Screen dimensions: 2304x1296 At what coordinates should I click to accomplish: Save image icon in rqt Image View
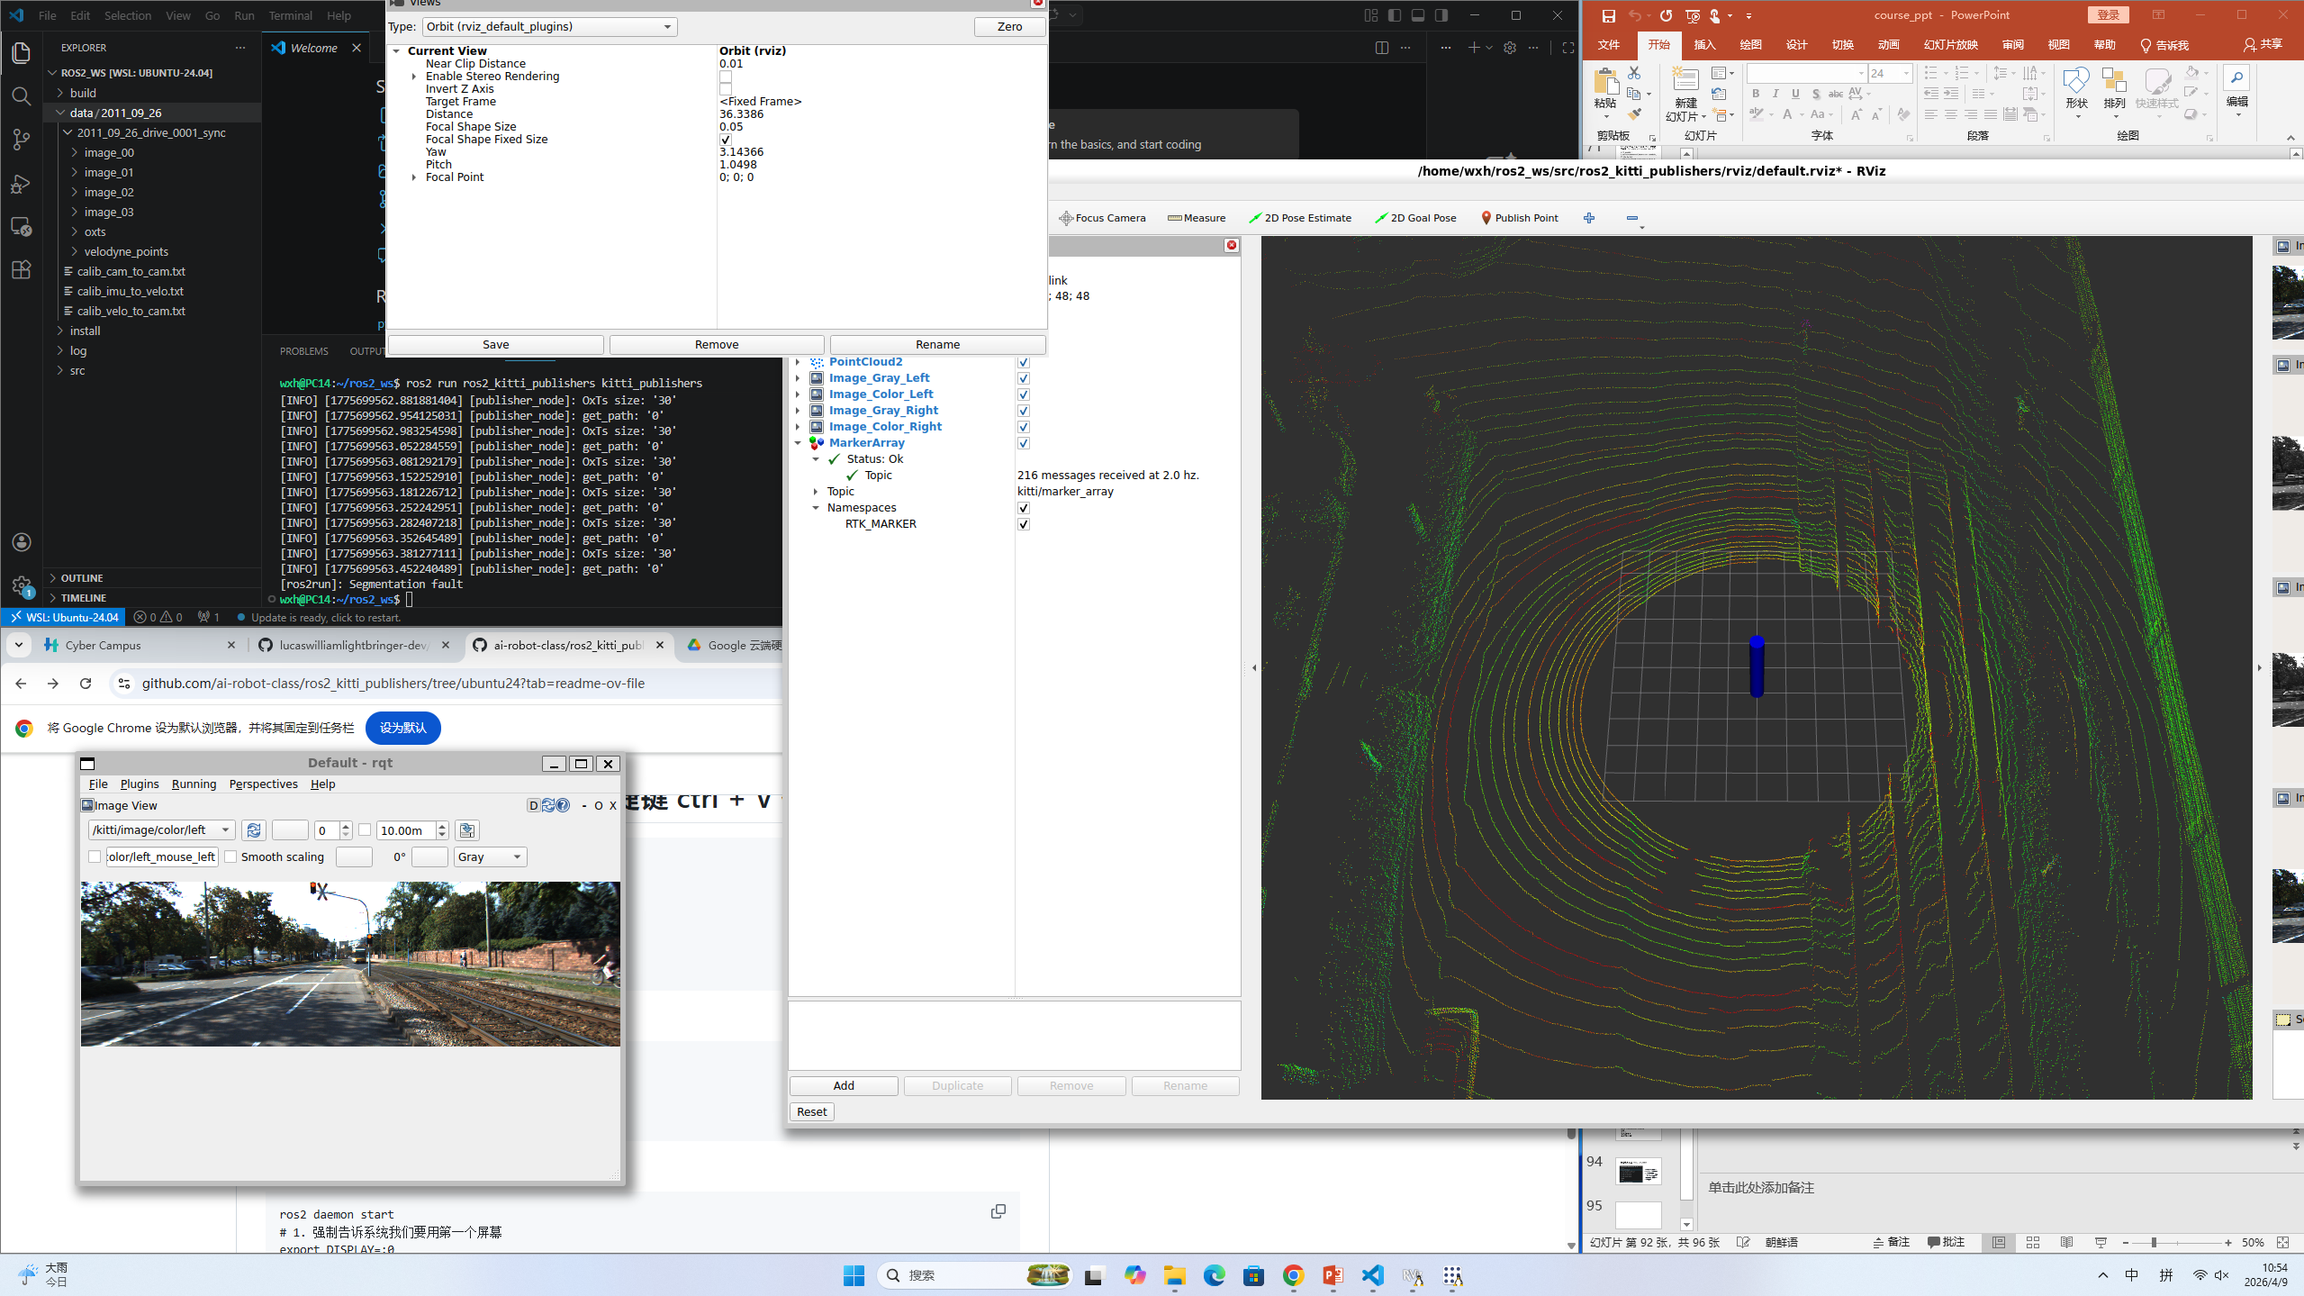click(466, 830)
